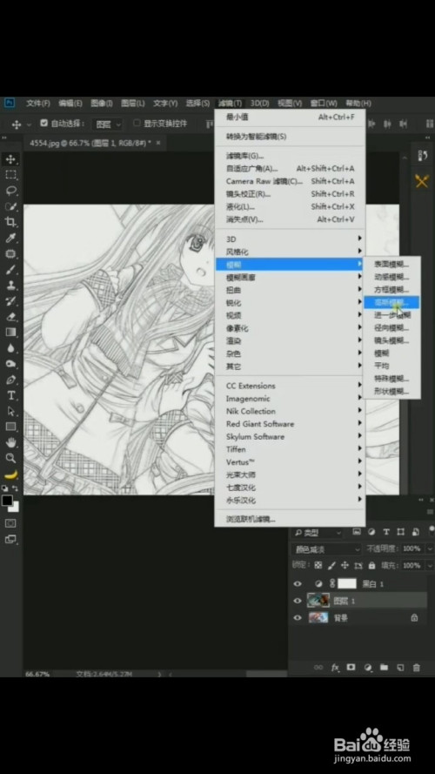Hide the 黑白 1 adjustment layer

[298, 584]
